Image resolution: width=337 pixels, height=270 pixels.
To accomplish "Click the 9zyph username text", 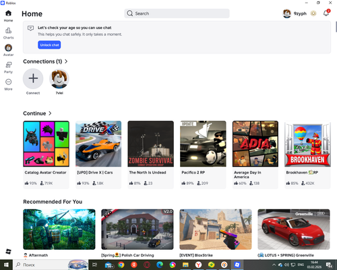I will [x=300, y=13].
